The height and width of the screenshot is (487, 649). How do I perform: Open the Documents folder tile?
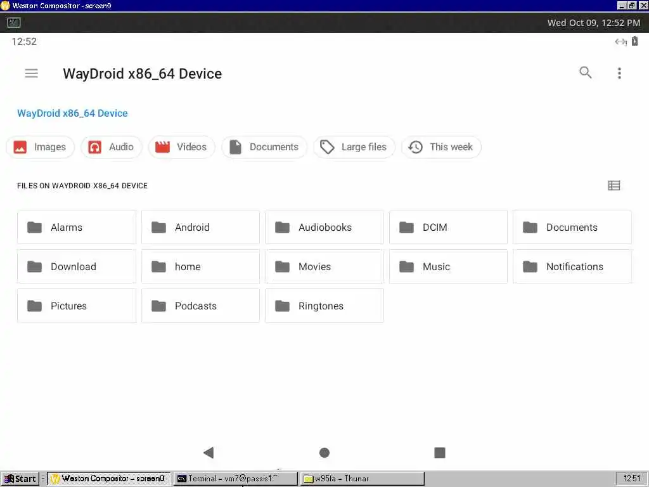coord(572,227)
